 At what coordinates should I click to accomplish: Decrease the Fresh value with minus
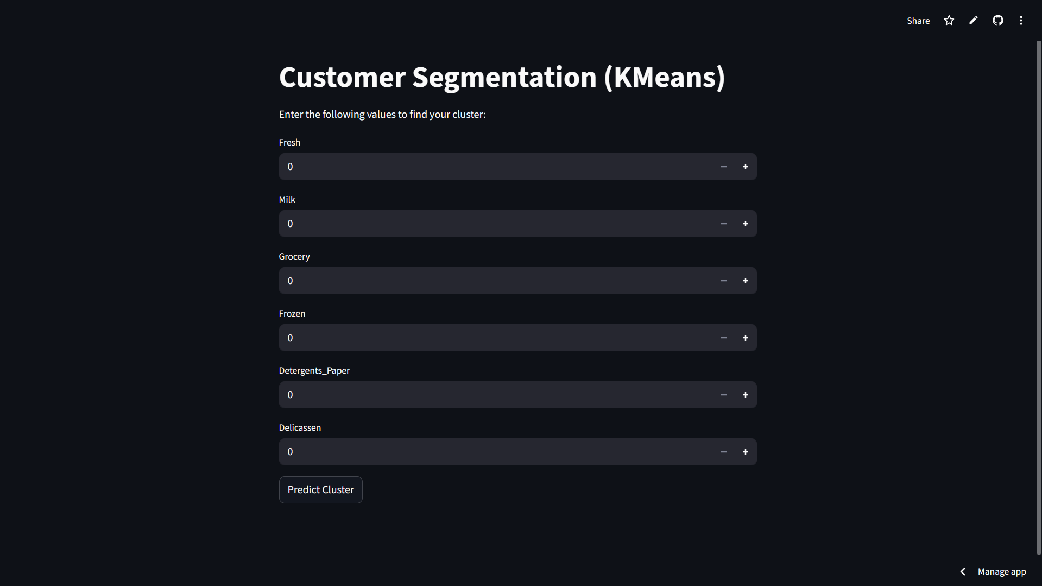(x=723, y=167)
